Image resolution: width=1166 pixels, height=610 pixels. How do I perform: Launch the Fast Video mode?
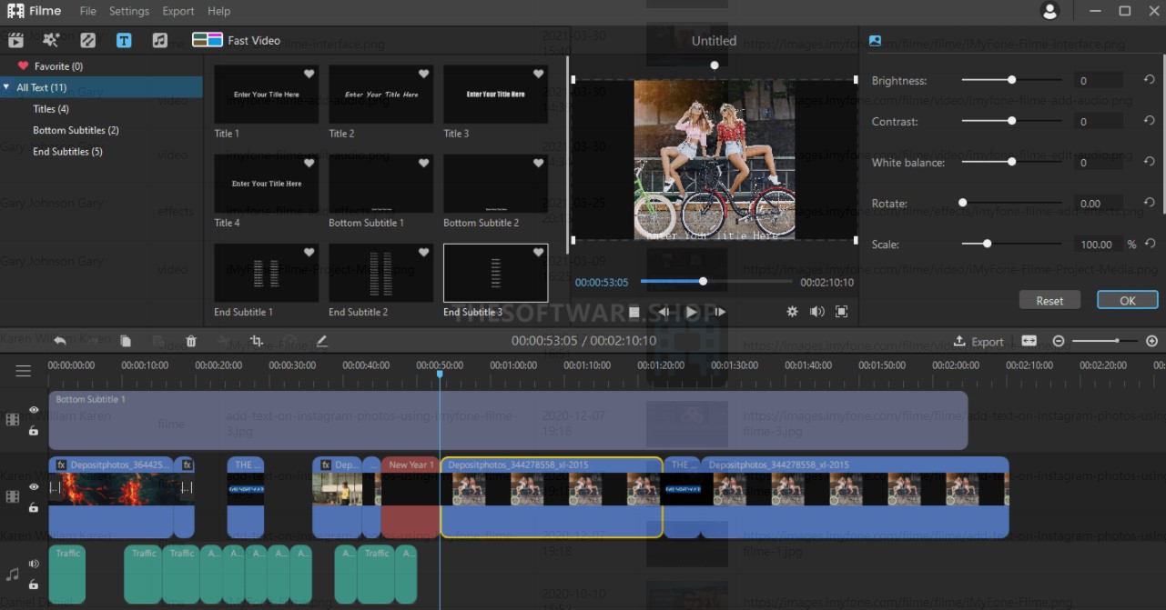[237, 40]
